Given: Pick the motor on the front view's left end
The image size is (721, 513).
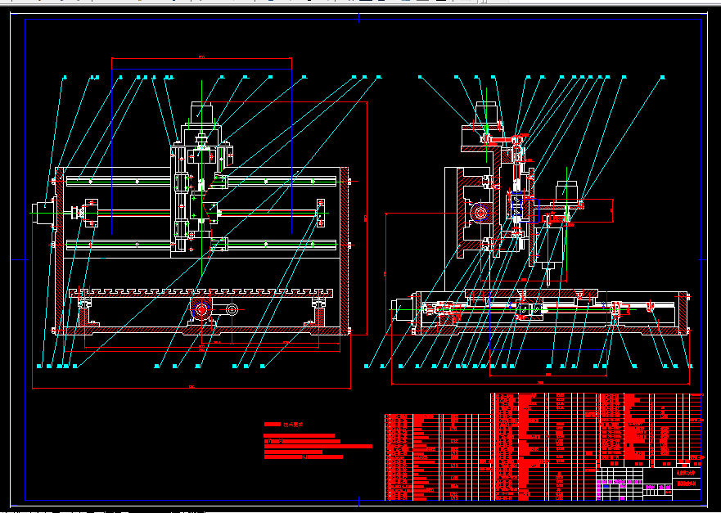Looking at the screenshot, I should point(43,214).
